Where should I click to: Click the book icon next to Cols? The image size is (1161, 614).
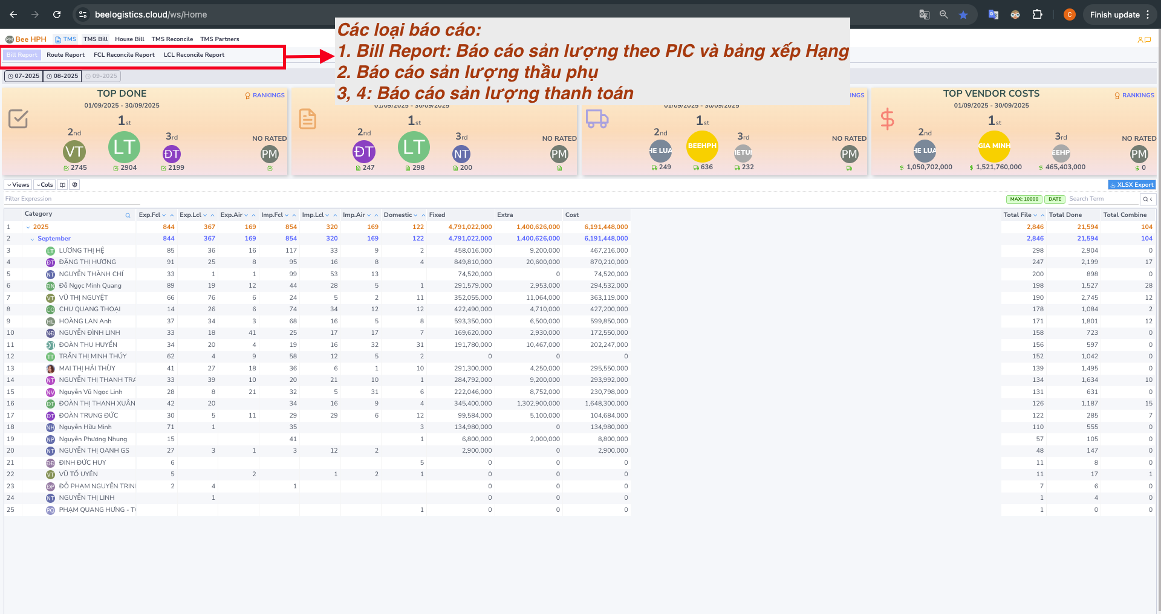pos(62,184)
